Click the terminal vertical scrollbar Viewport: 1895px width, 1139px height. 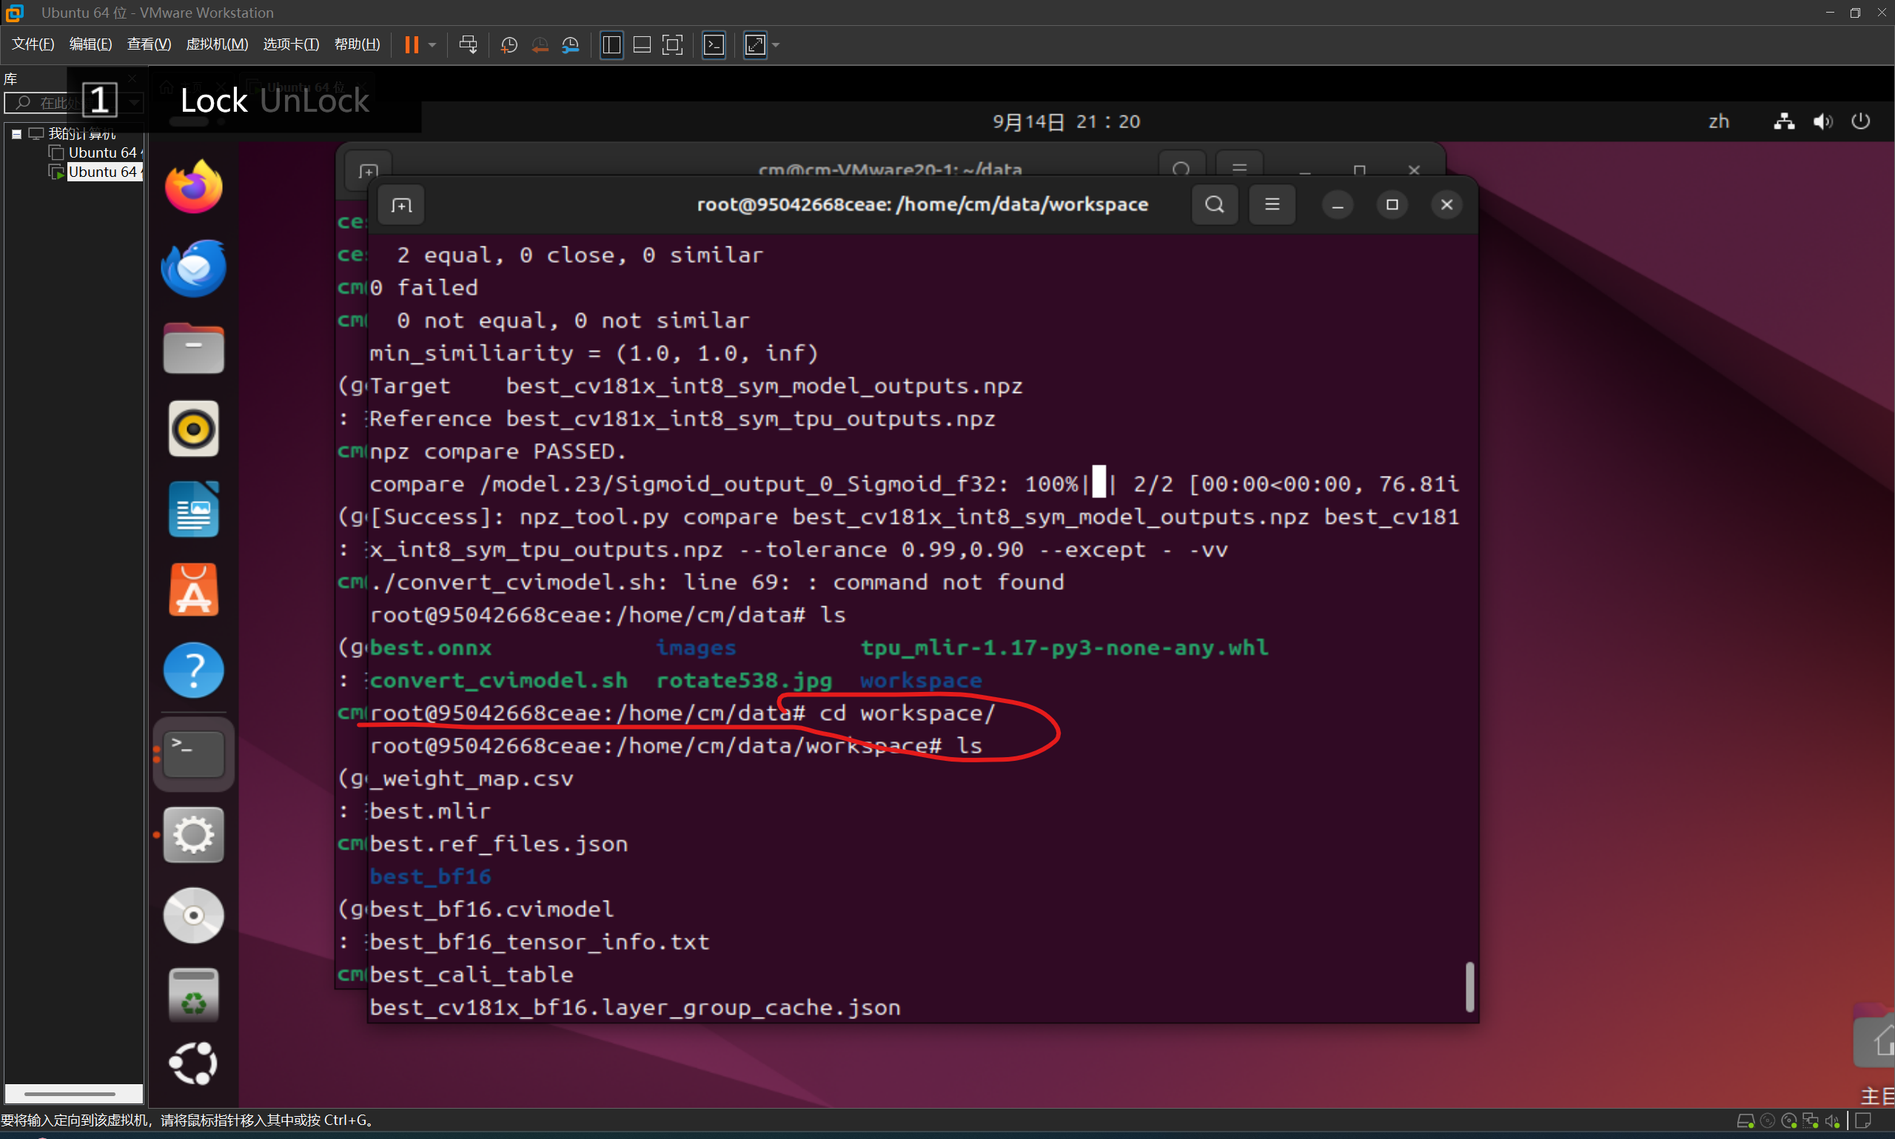tap(1469, 987)
